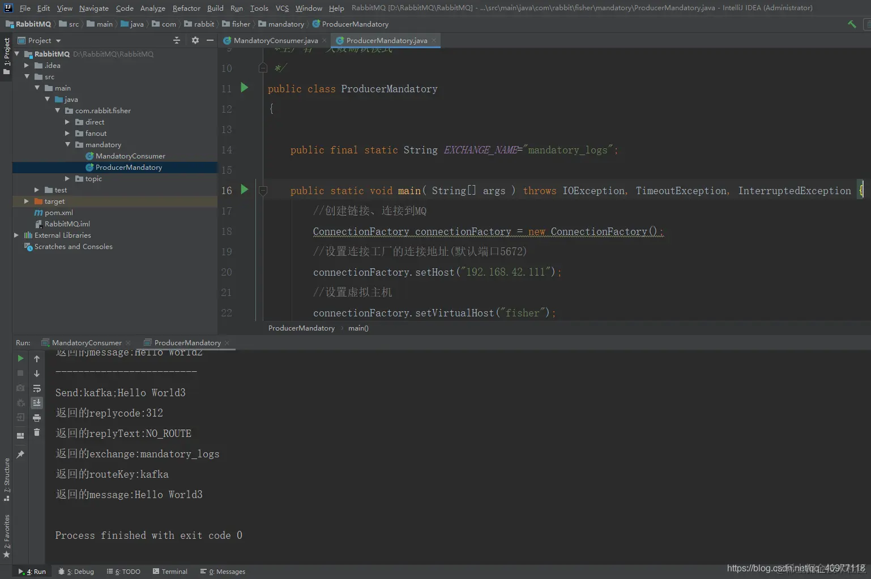The width and height of the screenshot is (871, 579).
Task: Open the Messages tool window
Action: pyautogui.click(x=223, y=572)
